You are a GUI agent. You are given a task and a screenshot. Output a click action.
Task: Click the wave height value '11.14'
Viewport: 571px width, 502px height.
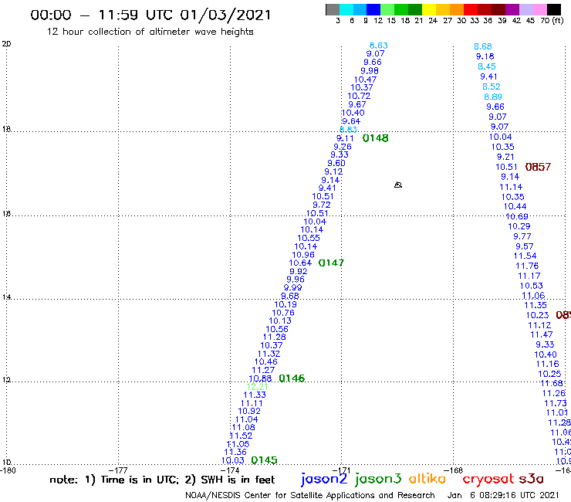(x=511, y=187)
